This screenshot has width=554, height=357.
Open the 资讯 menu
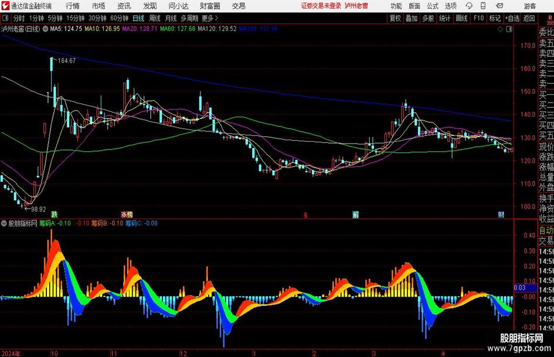[124, 6]
